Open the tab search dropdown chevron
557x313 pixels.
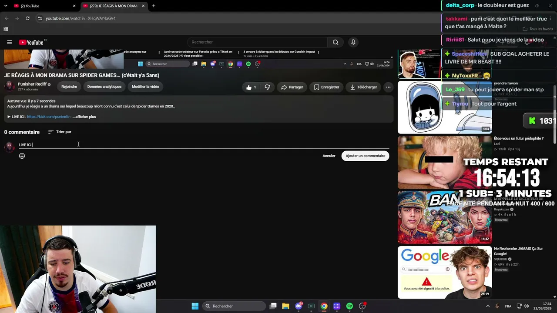(6, 6)
